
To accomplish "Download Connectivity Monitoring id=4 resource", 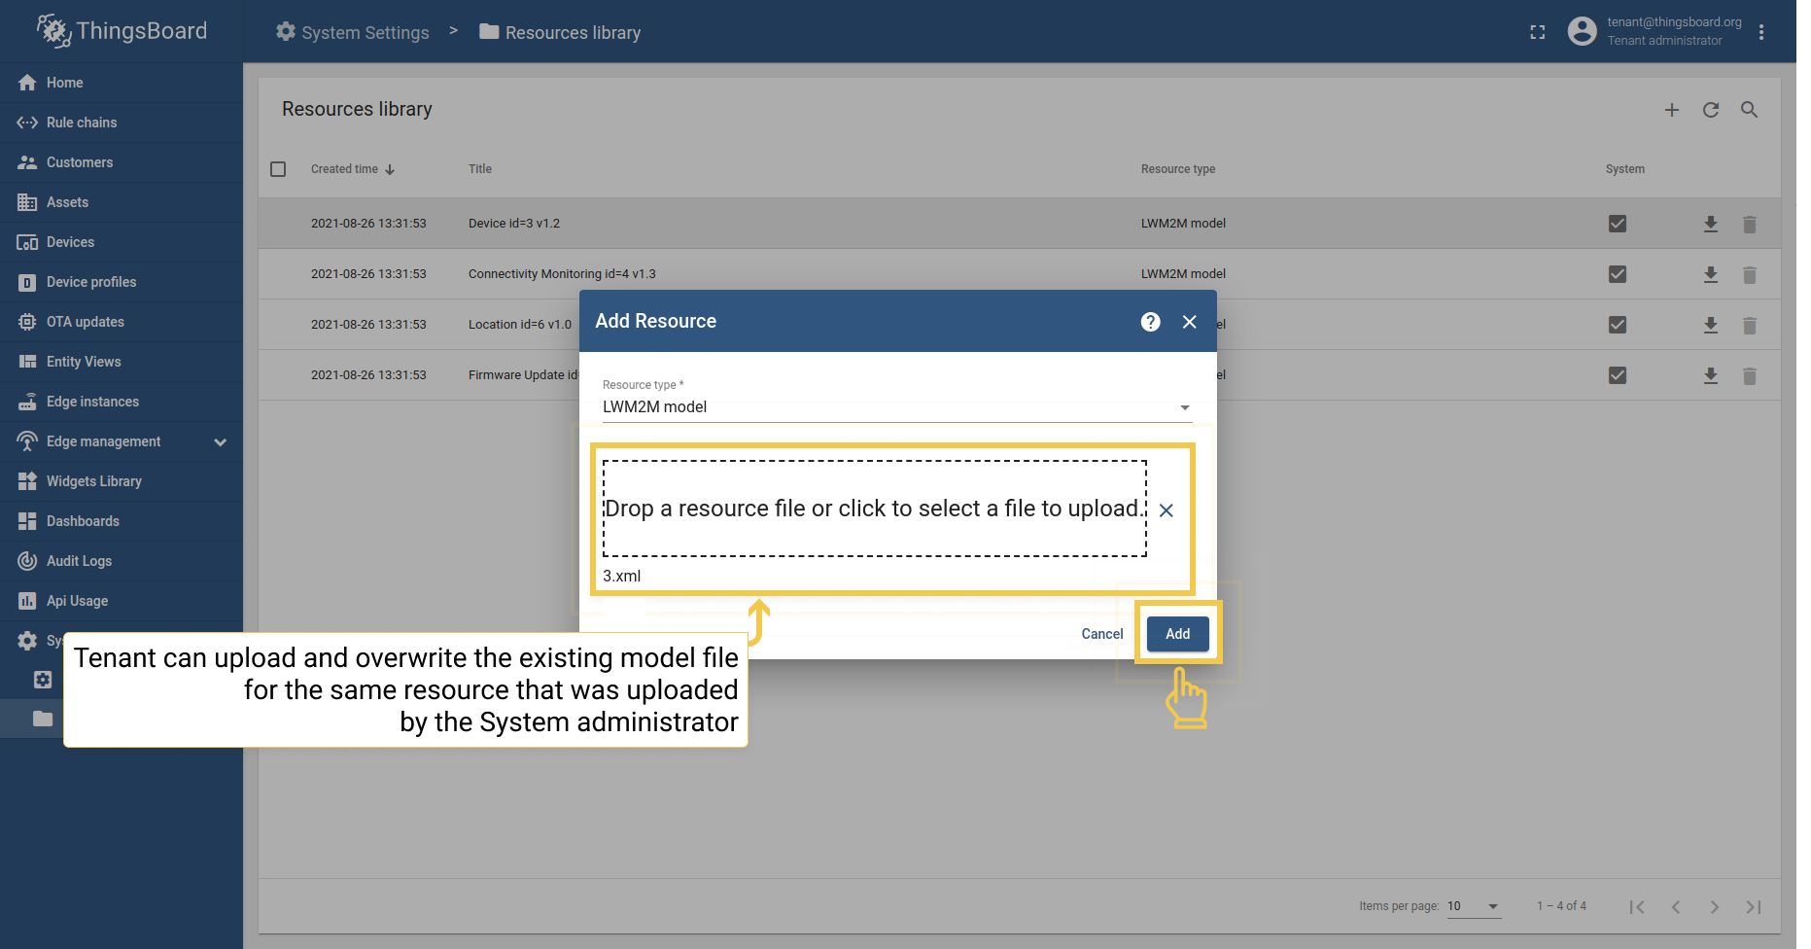I will [1711, 275].
